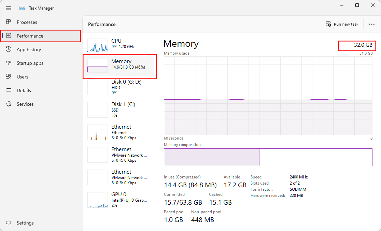Select Disk 1 (C:) SSD entry
The height and width of the screenshot is (231, 381).
[119, 110]
